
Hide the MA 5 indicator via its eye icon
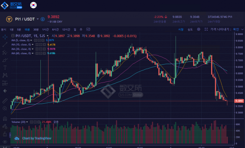tap(36, 40)
